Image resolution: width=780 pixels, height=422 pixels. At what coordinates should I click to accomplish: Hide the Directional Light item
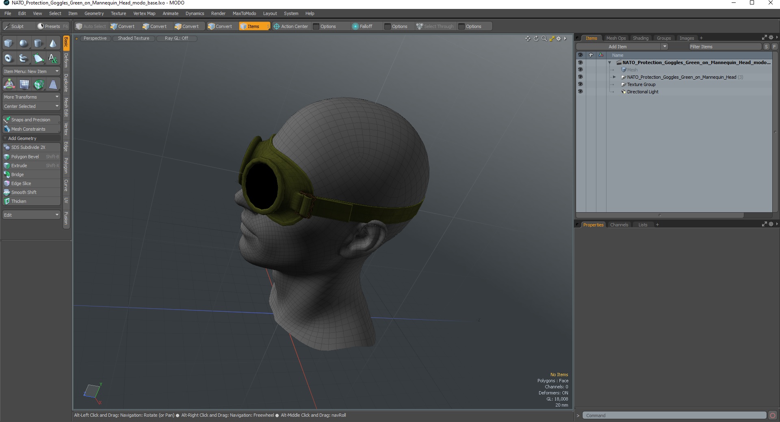coord(580,92)
